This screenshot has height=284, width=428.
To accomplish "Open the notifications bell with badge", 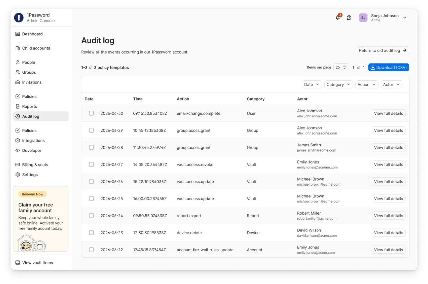I will coord(338,17).
